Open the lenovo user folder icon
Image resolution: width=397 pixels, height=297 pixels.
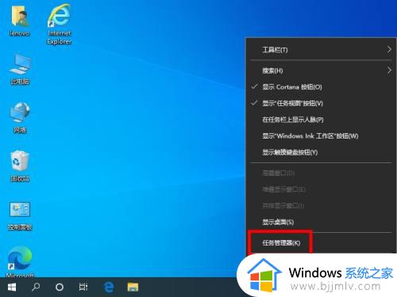point(19,21)
